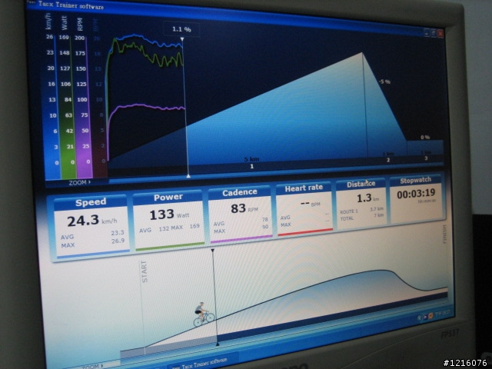Close the Tacx Trainer software window
The image size is (492, 369).
tap(440, 33)
